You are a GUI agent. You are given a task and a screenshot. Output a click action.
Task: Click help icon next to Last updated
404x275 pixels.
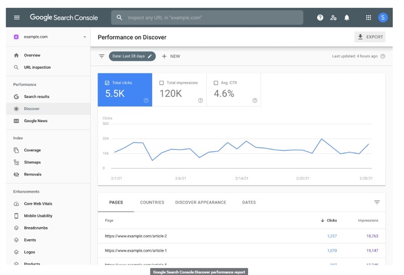point(383,56)
